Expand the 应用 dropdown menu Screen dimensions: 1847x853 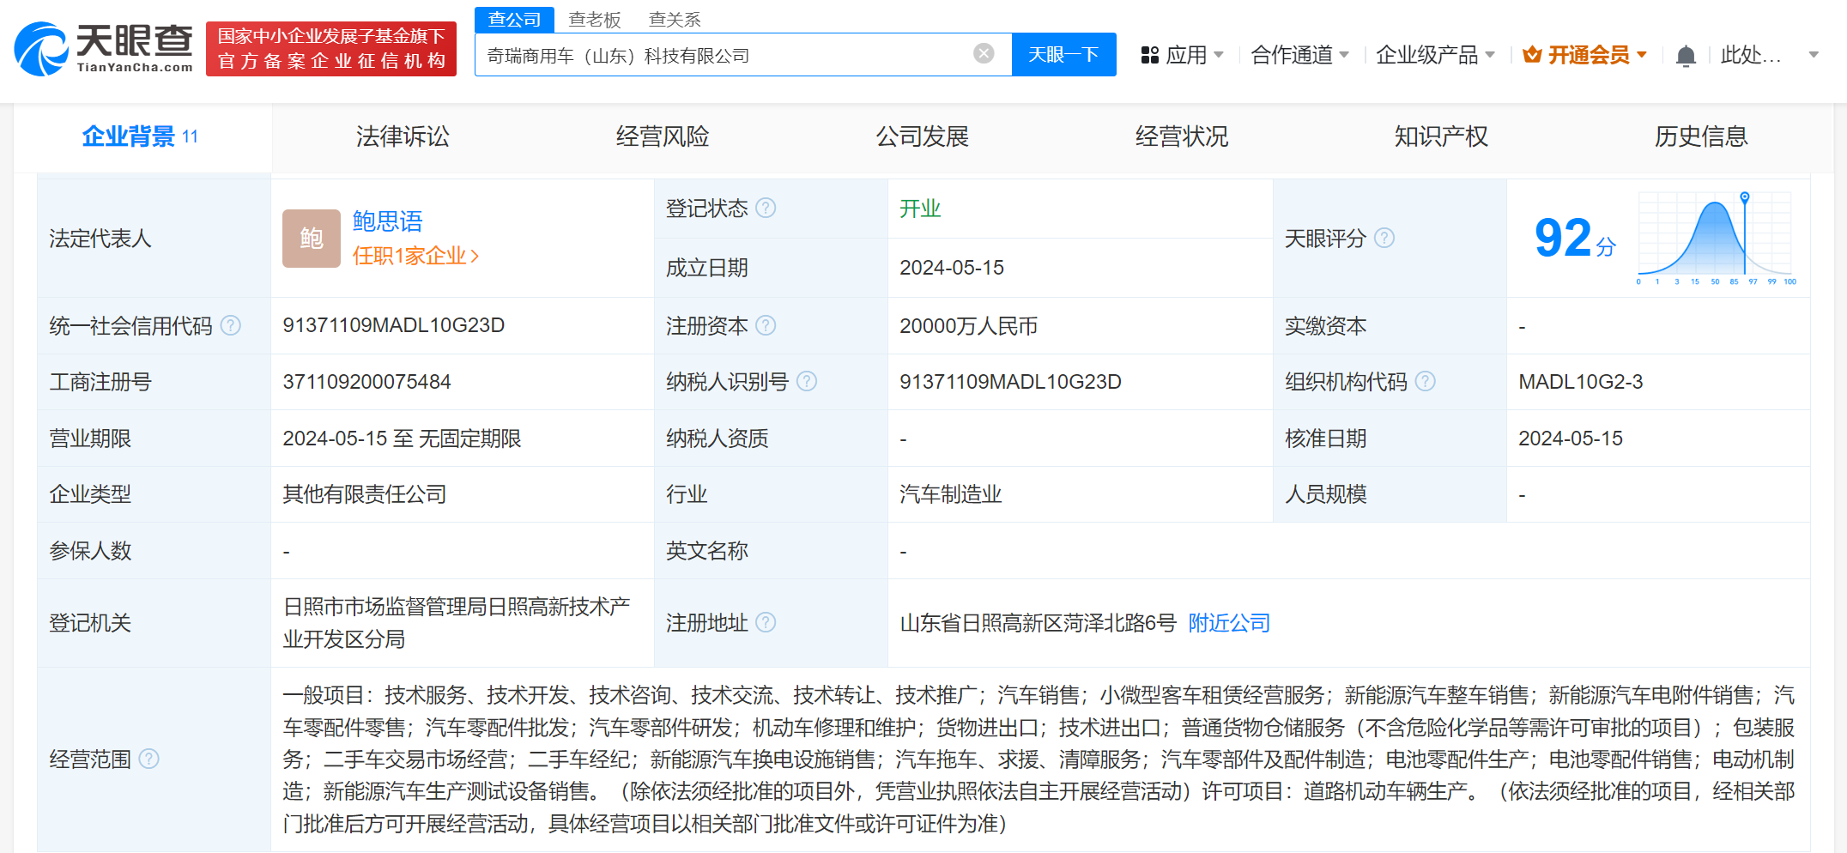pyautogui.click(x=1183, y=56)
